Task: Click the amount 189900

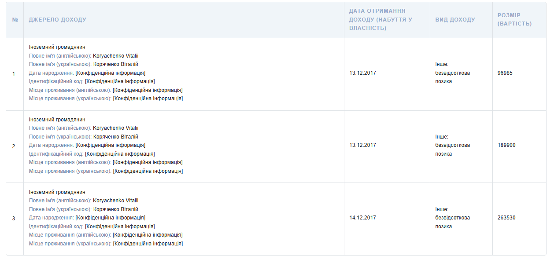Action: click(506, 145)
